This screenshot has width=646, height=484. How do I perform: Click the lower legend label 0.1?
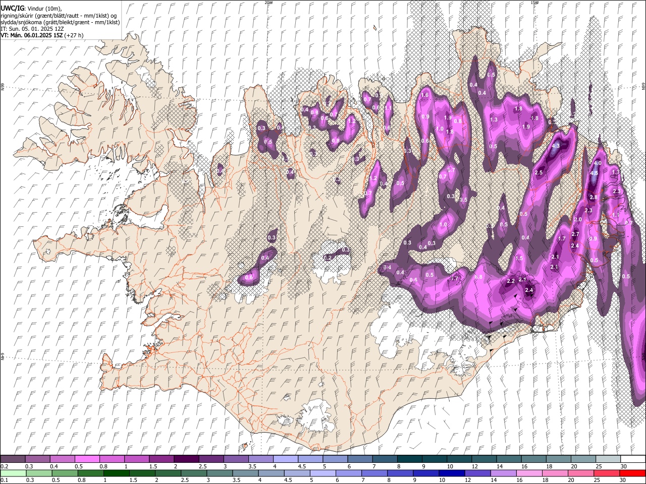point(5,480)
